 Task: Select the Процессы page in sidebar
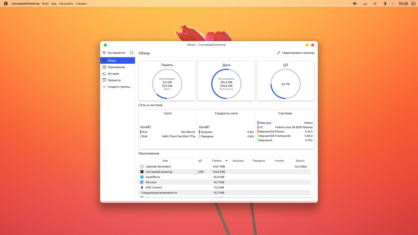click(118, 80)
